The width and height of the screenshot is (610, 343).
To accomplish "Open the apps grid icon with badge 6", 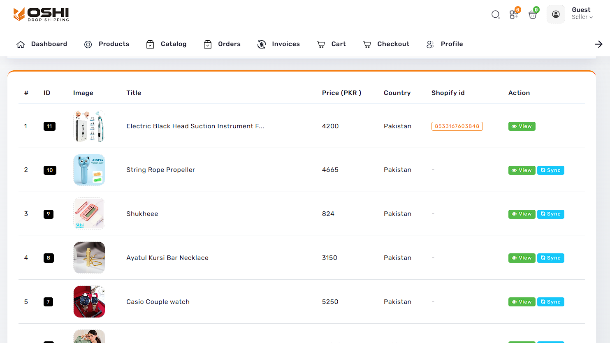I will 514,14.
